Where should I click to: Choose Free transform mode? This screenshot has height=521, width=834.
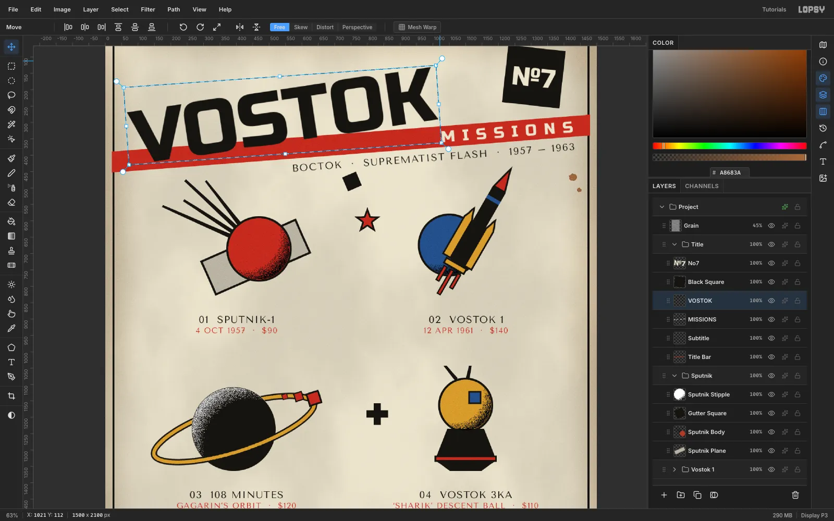(280, 27)
